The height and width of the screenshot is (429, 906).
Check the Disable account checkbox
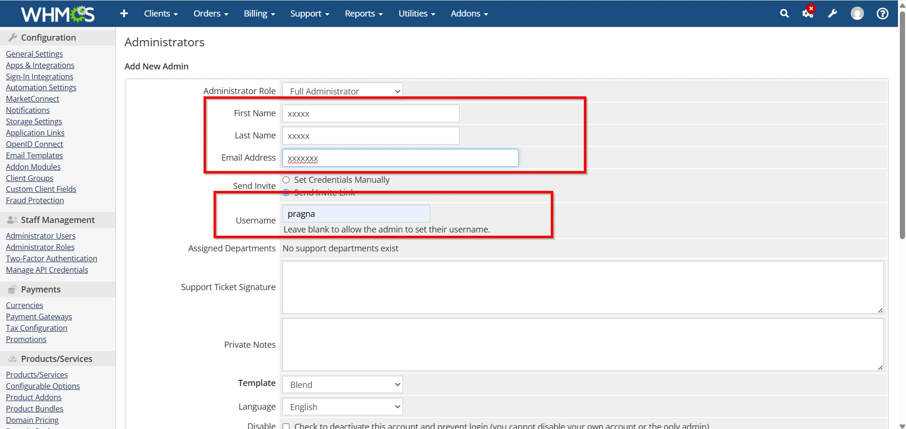(286, 426)
